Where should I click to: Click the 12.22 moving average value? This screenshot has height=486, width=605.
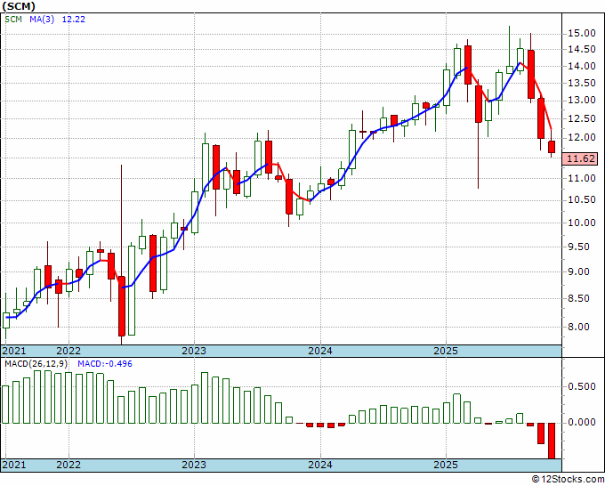[73, 20]
